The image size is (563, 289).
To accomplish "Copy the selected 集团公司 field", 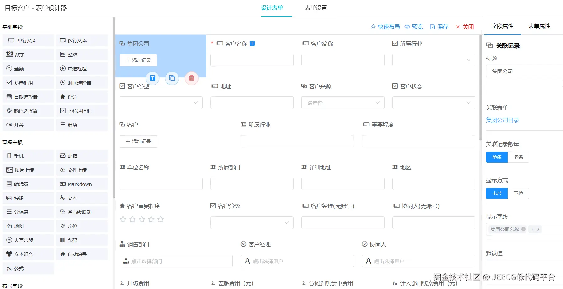I will point(172,78).
